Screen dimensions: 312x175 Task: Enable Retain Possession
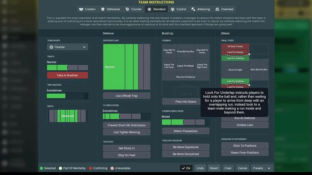(185, 131)
